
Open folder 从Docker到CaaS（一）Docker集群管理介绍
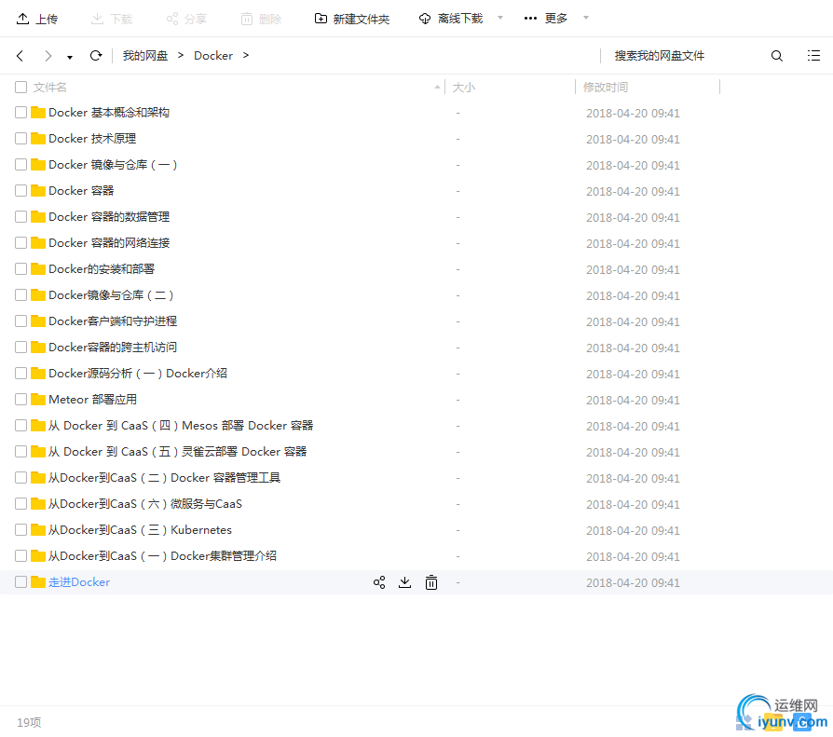click(x=162, y=555)
